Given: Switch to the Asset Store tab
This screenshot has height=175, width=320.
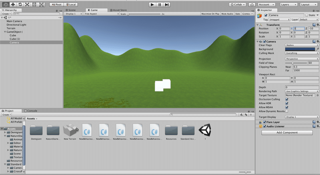Looking at the screenshot, I should pyautogui.click(x=118, y=10).
